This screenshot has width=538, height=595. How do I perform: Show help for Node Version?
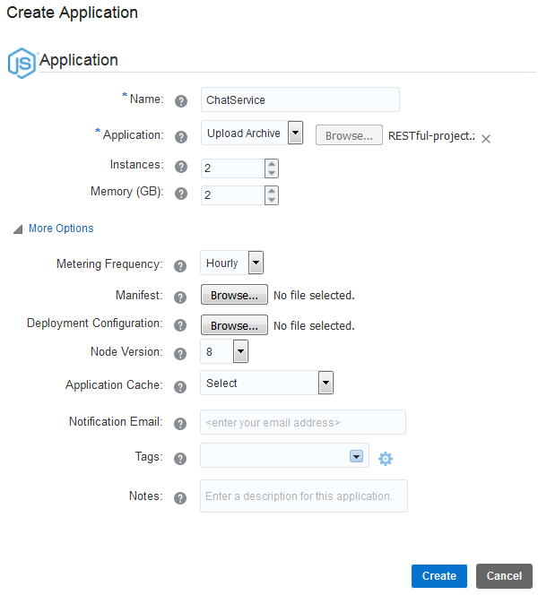coord(181,354)
